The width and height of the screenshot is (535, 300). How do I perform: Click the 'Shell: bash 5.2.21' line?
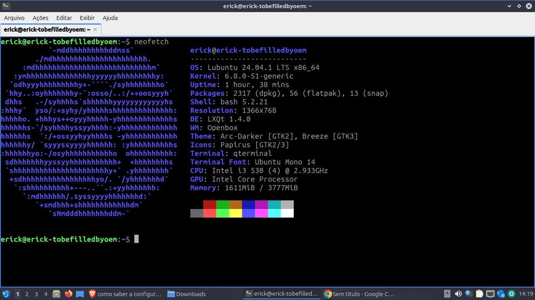[x=229, y=102]
